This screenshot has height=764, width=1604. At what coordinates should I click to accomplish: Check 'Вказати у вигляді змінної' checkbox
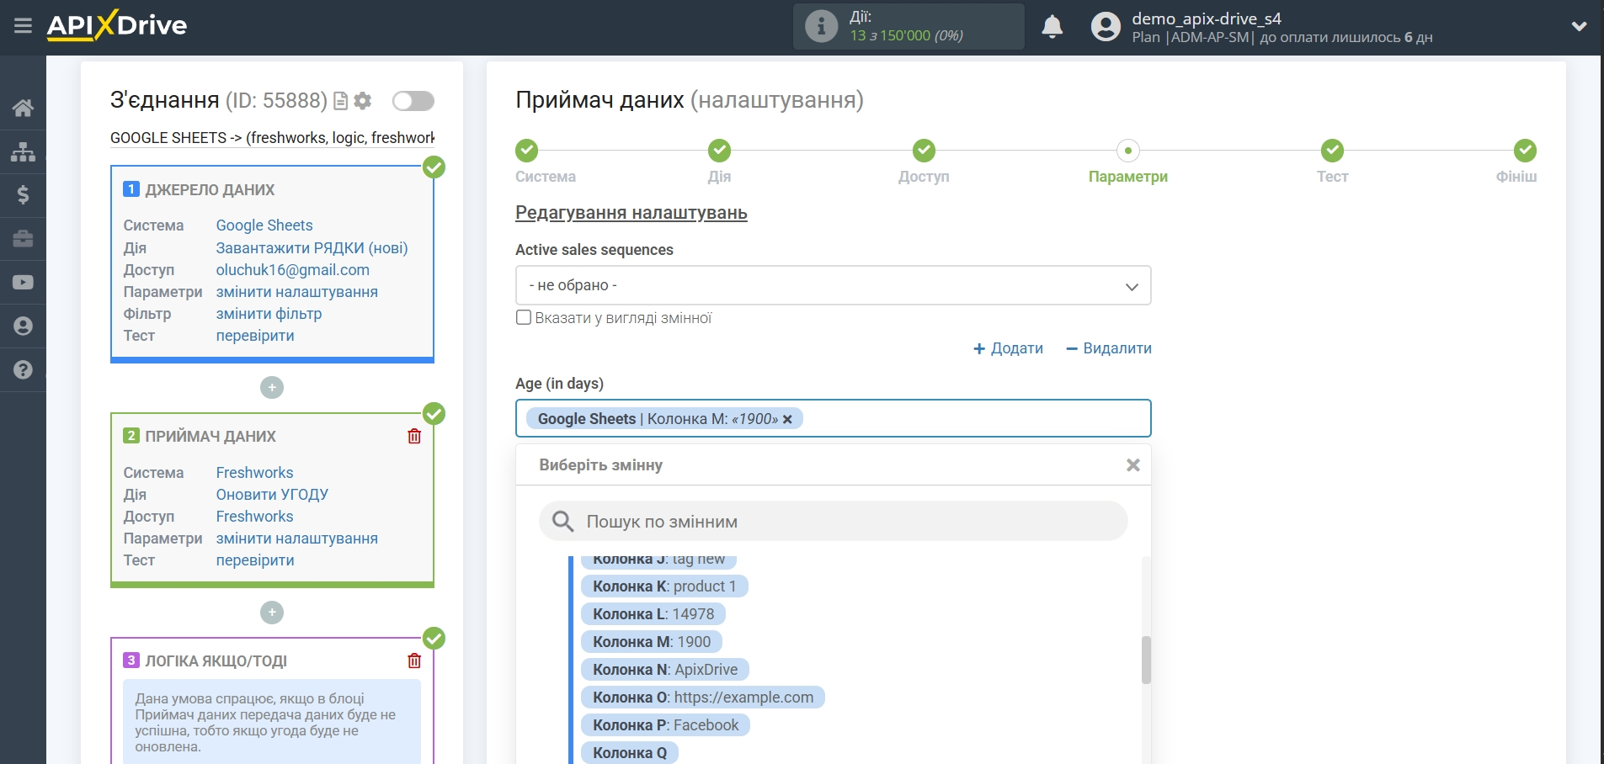click(x=524, y=318)
